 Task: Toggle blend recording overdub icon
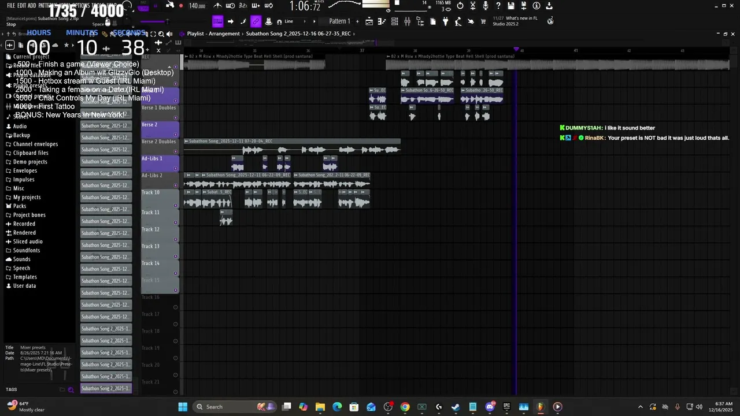(256, 6)
